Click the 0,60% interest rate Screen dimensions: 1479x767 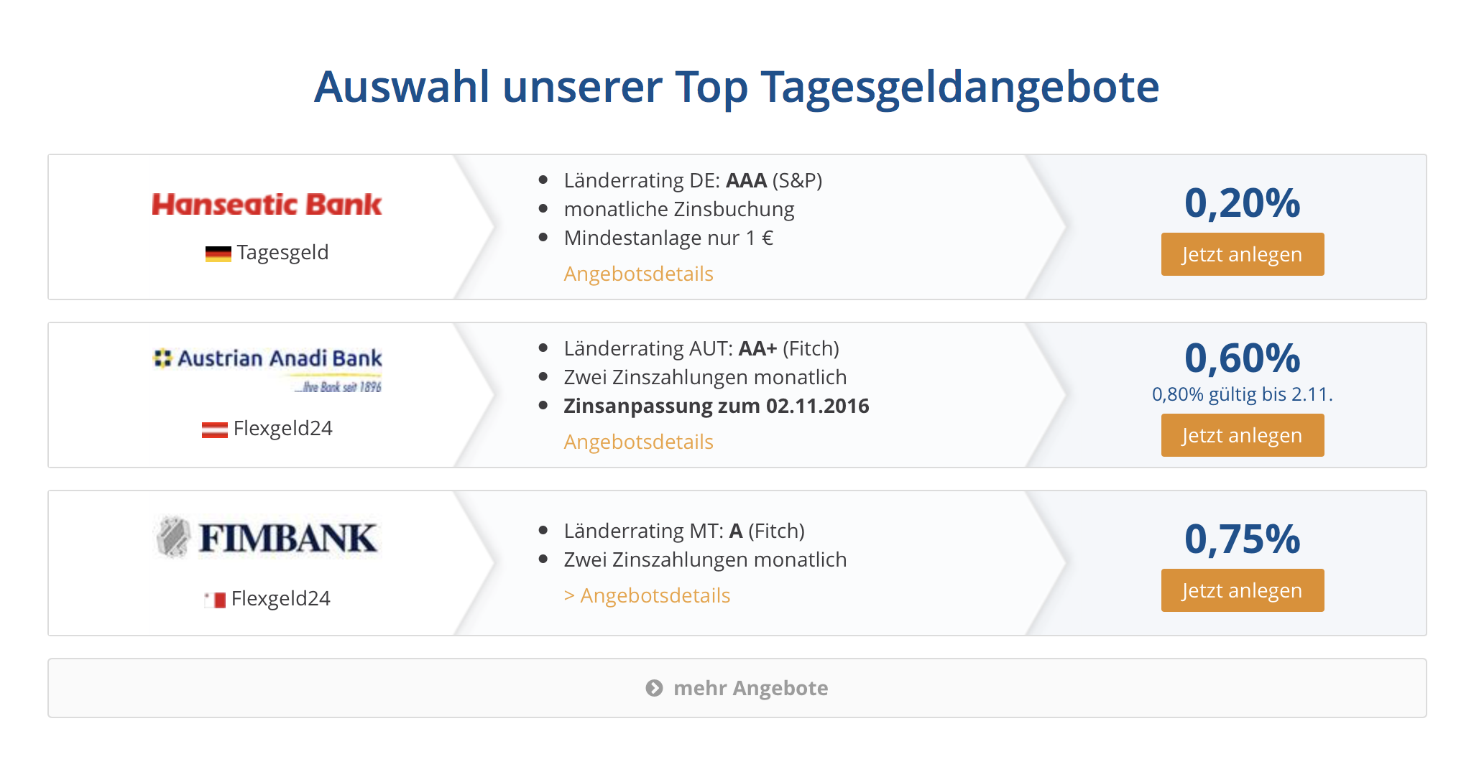(1243, 358)
